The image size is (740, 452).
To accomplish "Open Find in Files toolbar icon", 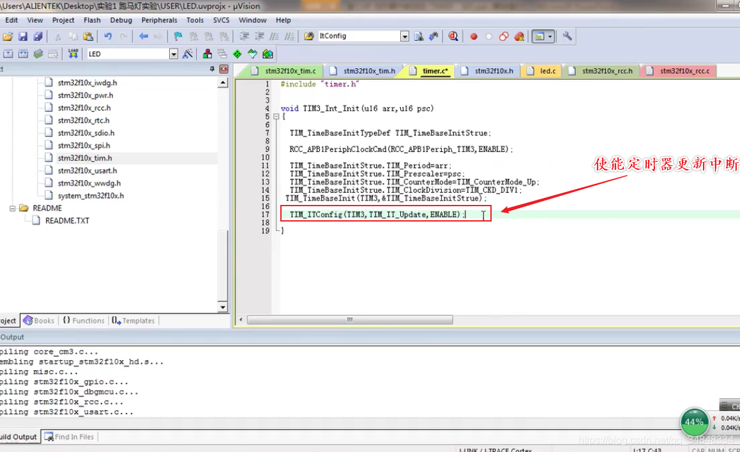I will pos(308,36).
